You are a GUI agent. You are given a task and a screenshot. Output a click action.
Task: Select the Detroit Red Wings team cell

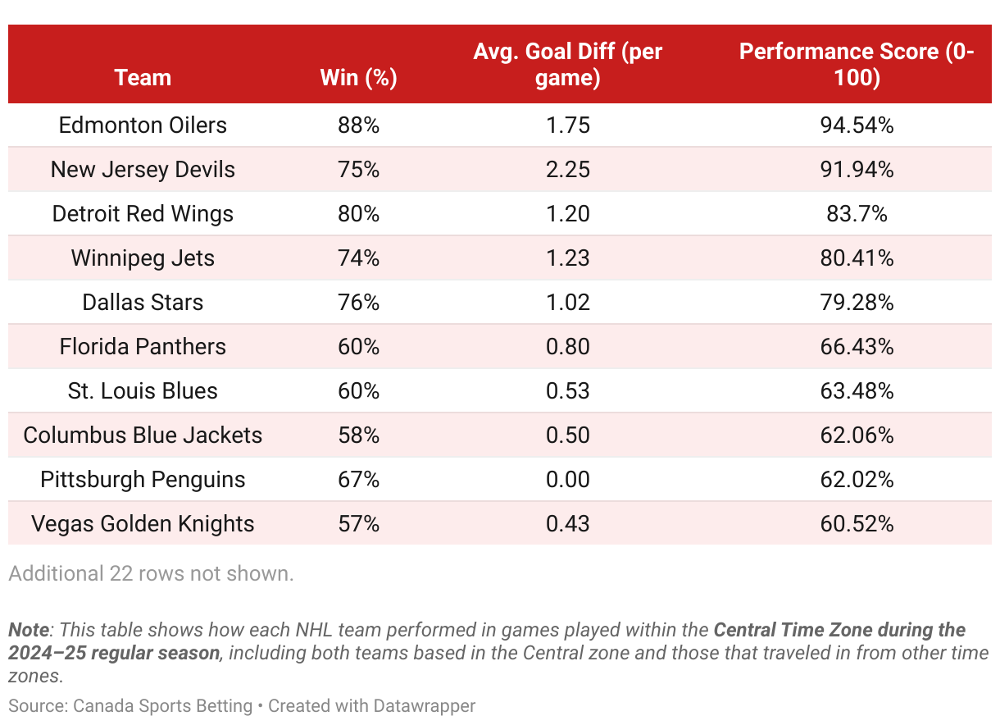click(143, 214)
